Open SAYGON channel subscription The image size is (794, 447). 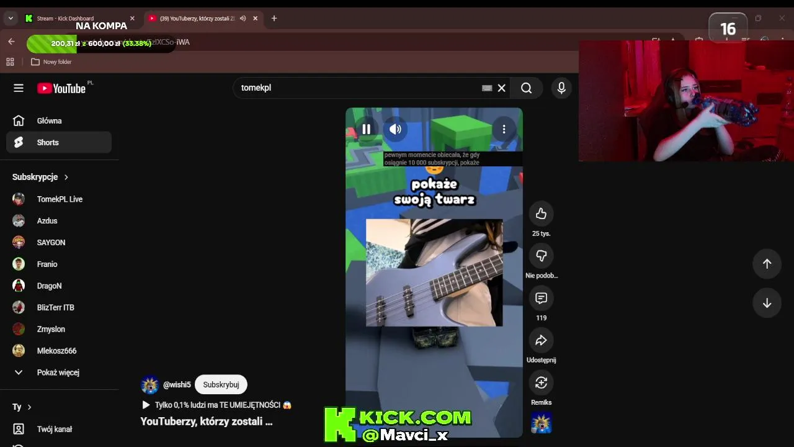(59, 243)
